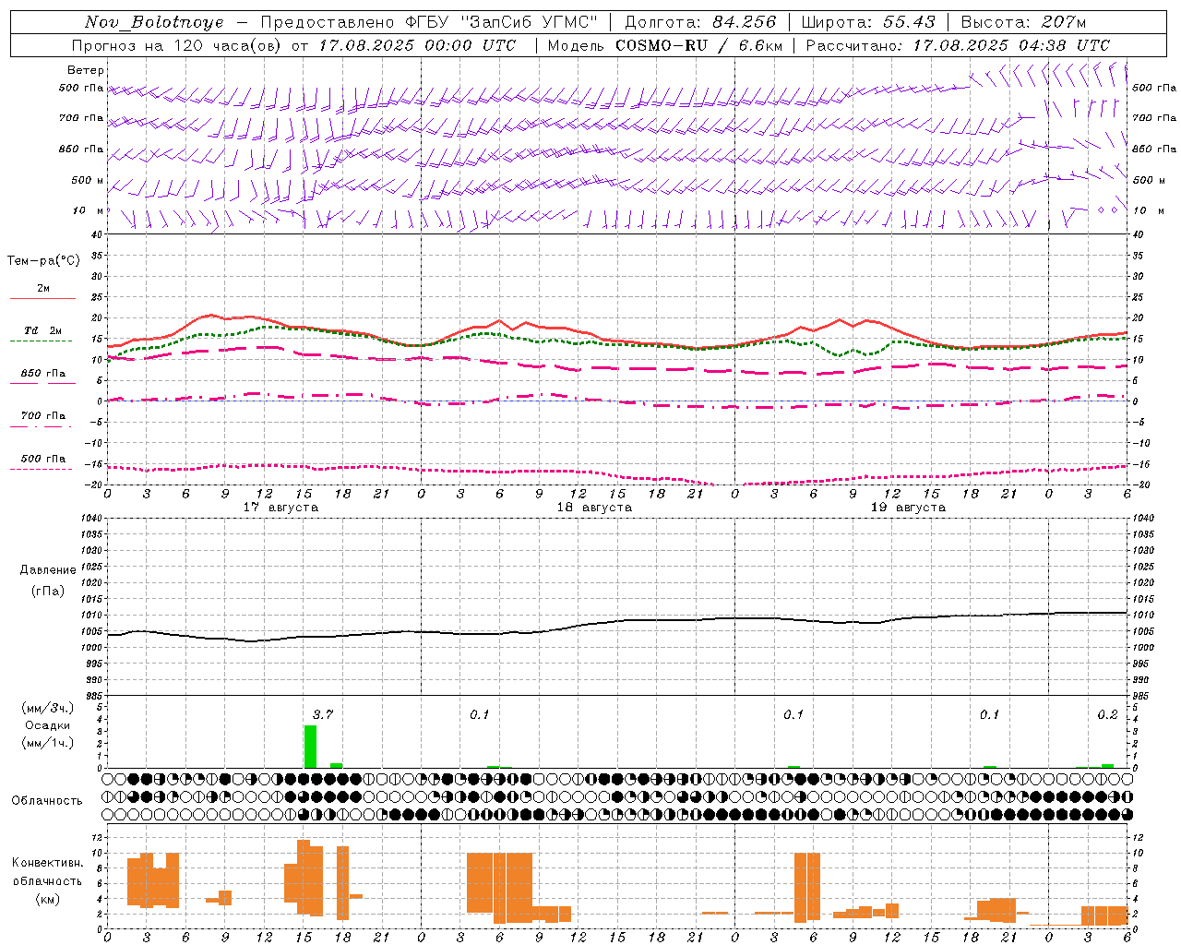The width and height of the screenshot is (1181, 945).
Task: Click the Облачность cloud cover label
Action: point(47,801)
